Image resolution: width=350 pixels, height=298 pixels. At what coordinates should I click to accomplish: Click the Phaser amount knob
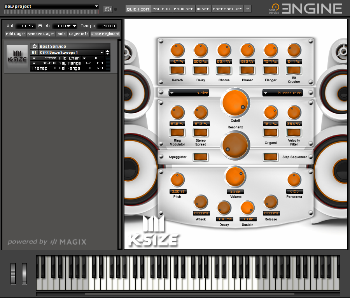[x=247, y=50]
